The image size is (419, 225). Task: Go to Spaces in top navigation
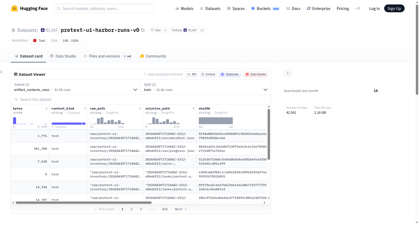(236, 8)
